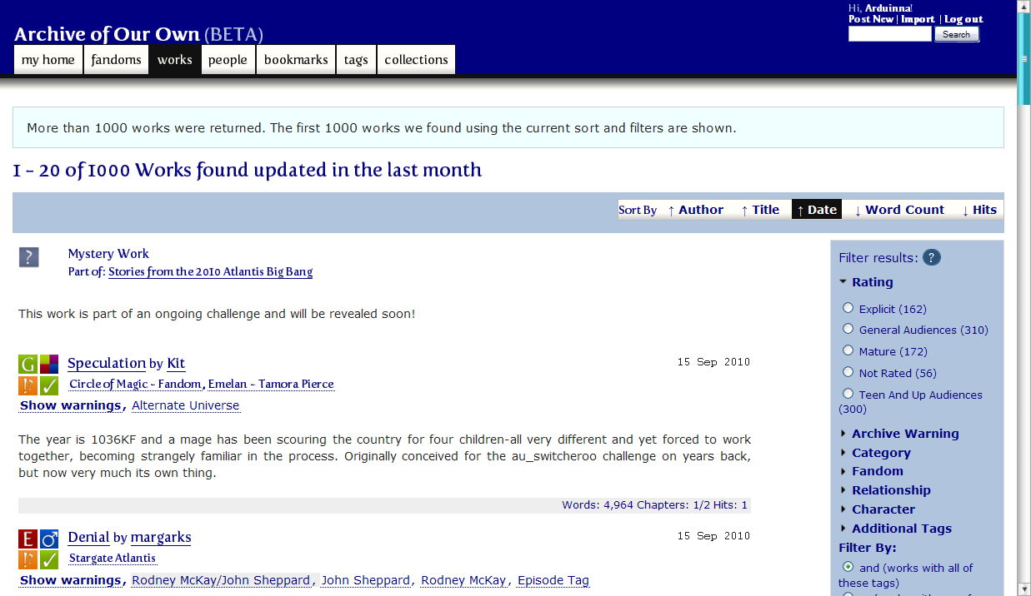This screenshot has width=1031, height=596.
Task: Sort works by Word Count
Action: 899,210
